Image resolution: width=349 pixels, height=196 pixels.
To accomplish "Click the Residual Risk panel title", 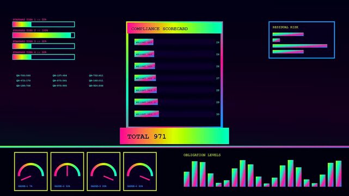I will pyautogui.click(x=285, y=27).
